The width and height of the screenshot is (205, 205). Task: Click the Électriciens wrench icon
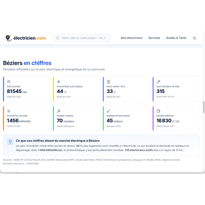[x=158, y=82]
